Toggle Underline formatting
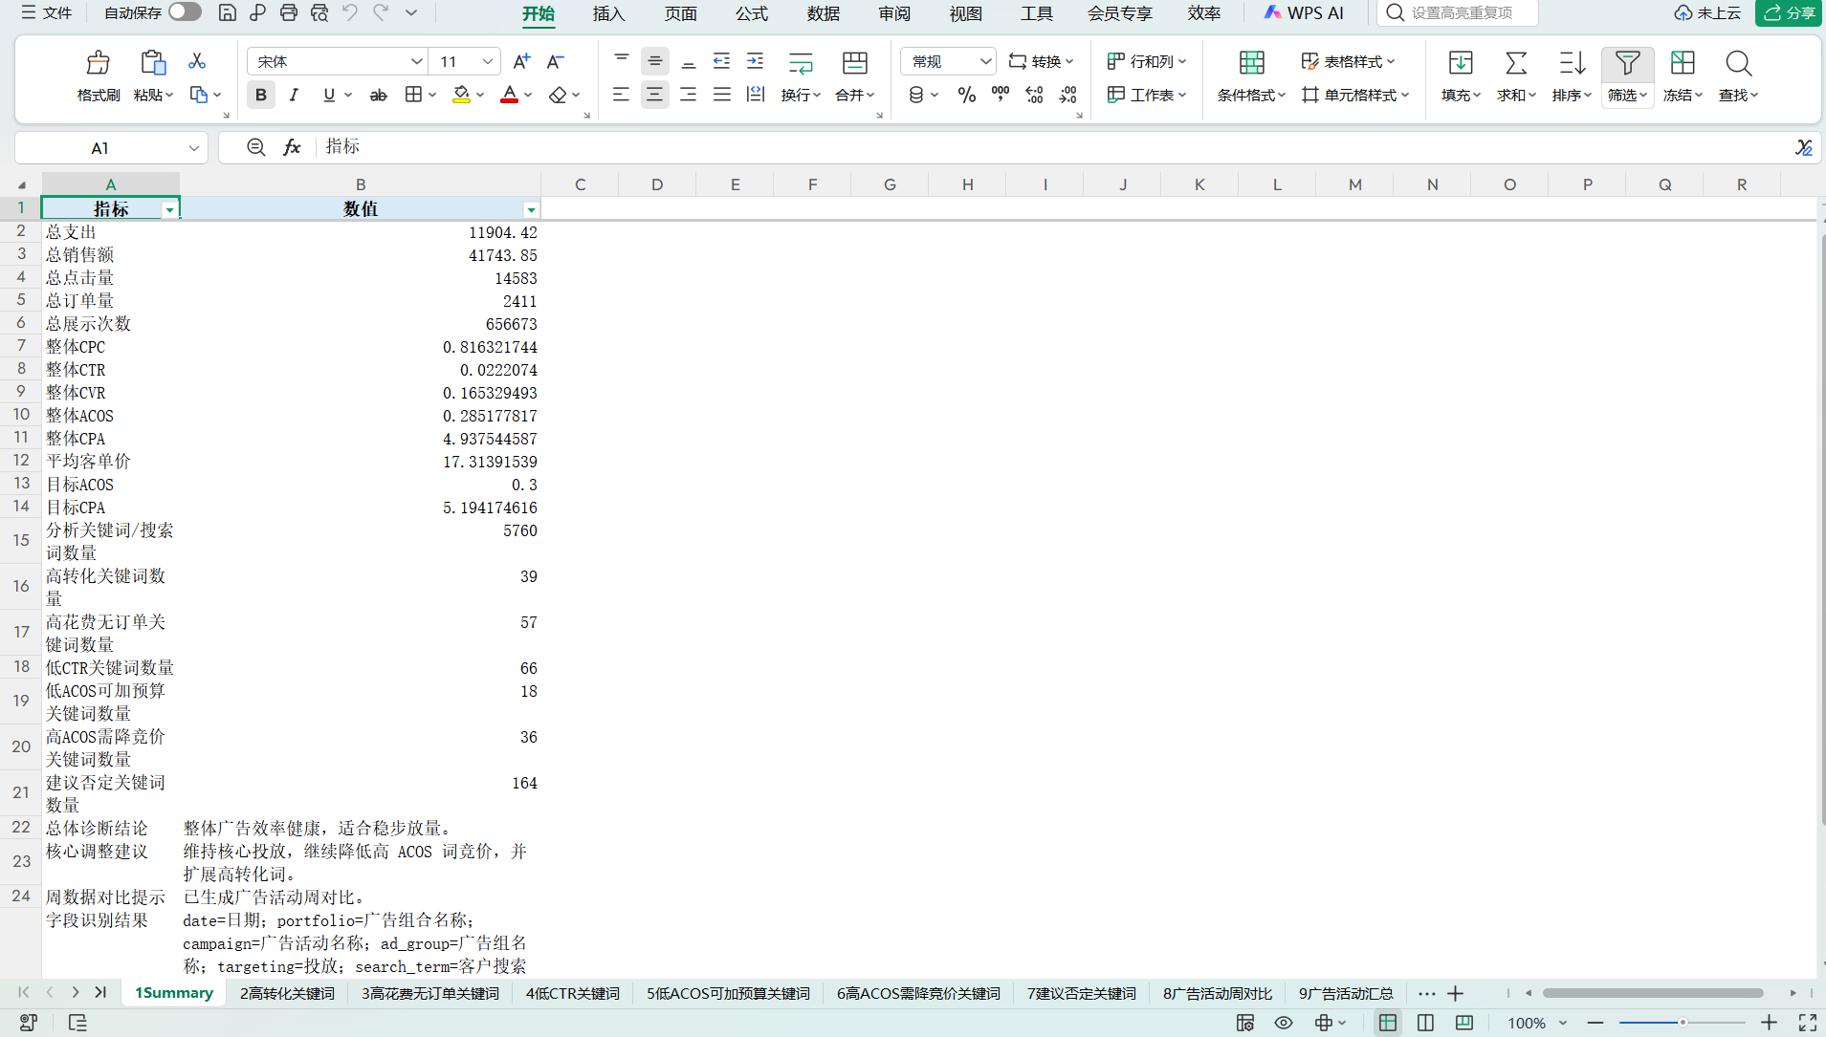The height and width of the screenshot is (1037, 1826). click(x=329, y=95)
